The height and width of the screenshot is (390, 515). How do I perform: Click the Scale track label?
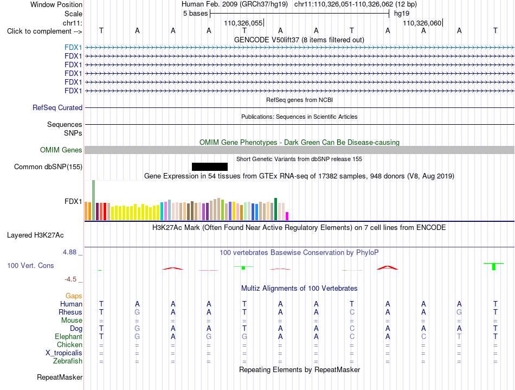click(x=73, y=14)
